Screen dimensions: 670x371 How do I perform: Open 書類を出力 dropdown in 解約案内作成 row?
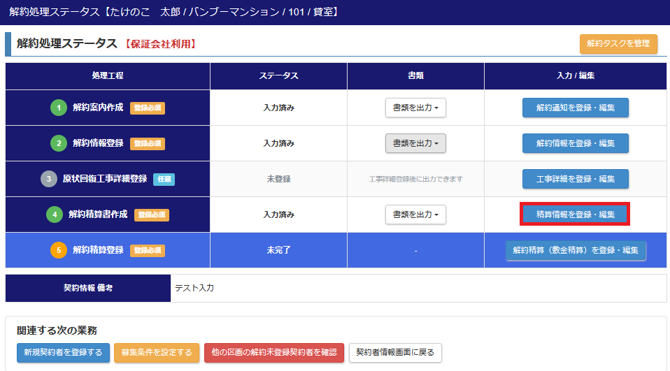click(x=415, y=108)
